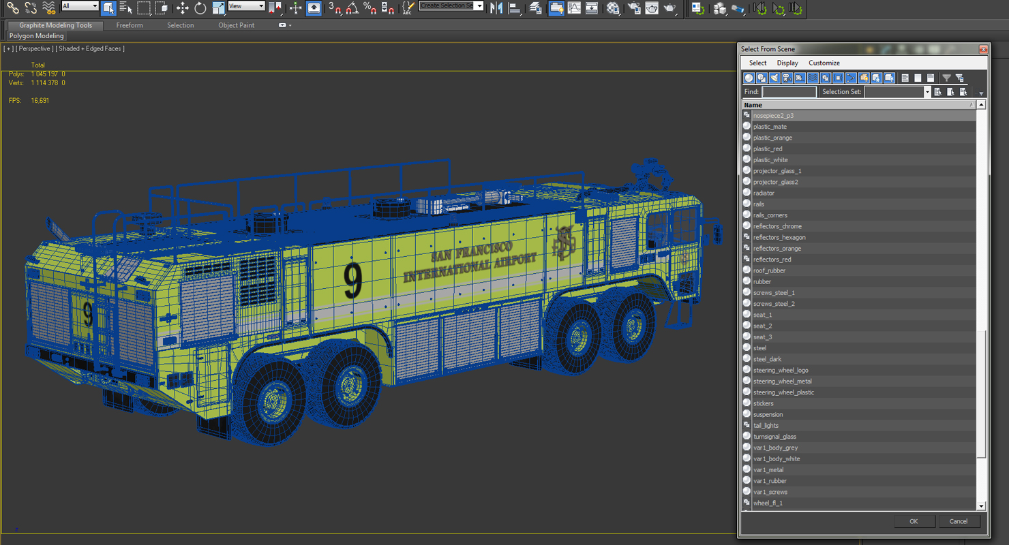Click OK in Select From Scene
This screenshot has width=1009, height=545.
(914, 521)
